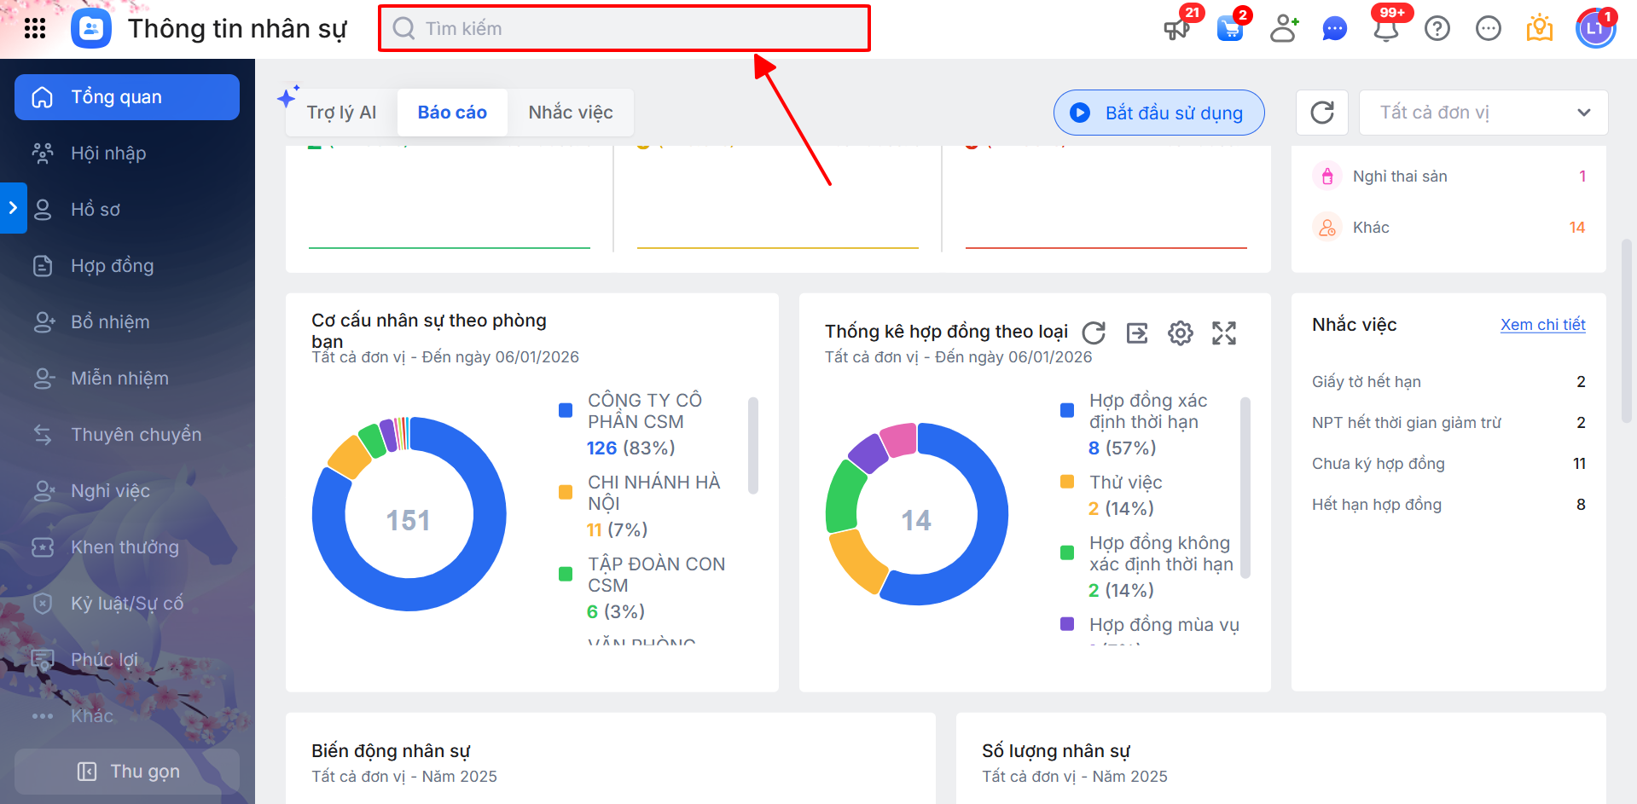Click the total 14 in contract donut
1637x804 pixels.
(x=917, y=521)
